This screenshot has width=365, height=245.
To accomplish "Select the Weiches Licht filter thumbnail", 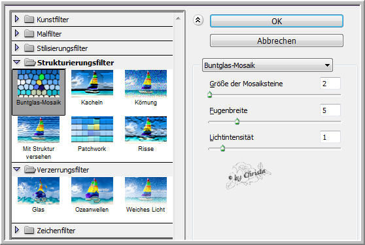I will [x=146, y=190].
